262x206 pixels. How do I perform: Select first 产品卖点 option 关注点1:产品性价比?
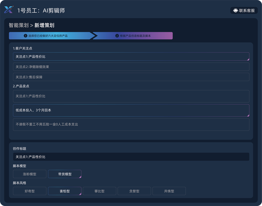(131, 96)
